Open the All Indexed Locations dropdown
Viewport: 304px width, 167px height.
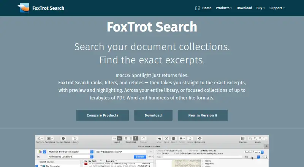click(x=71, y=156)
